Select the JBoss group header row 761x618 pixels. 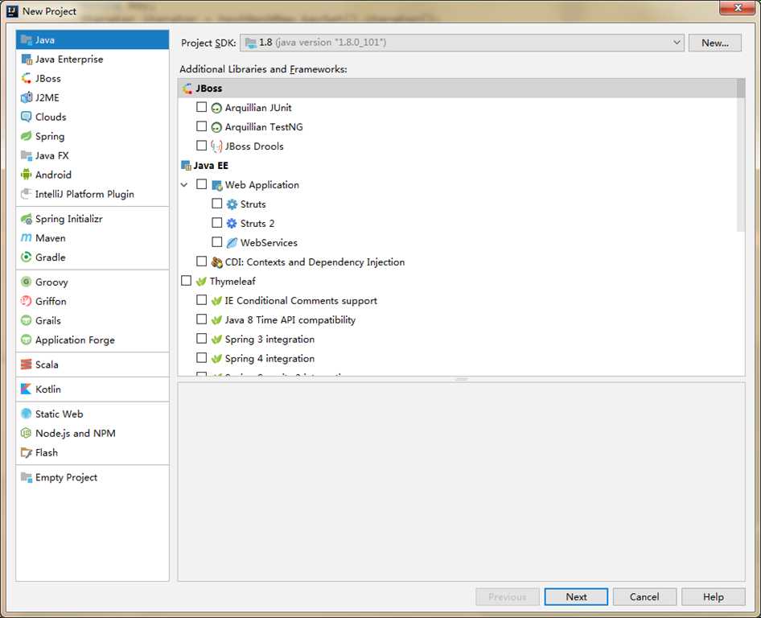457,89
